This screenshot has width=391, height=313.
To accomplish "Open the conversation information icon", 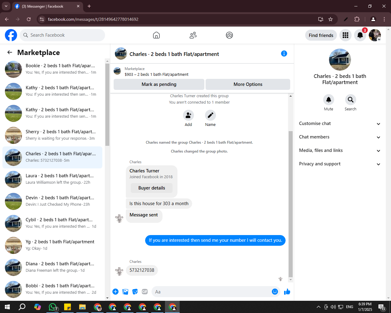I will (x=284, y=53).
